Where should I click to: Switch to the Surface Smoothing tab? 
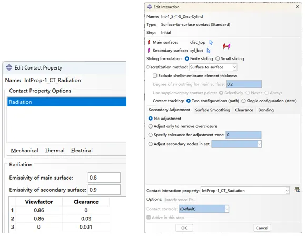tap(212, 110)
